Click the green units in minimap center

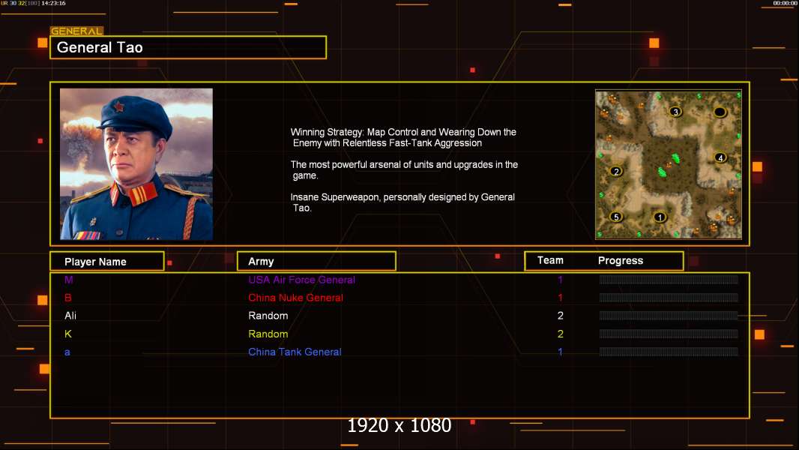(669, 165)
